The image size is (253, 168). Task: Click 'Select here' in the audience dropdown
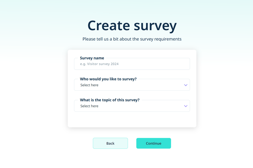[x=89, y=85]
